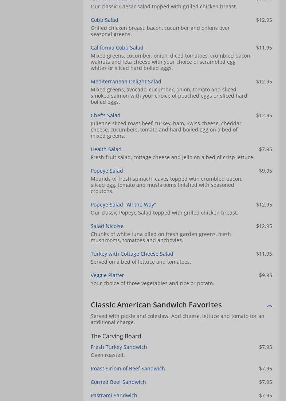Select the Salad Nicoise item

click(107, 226)
